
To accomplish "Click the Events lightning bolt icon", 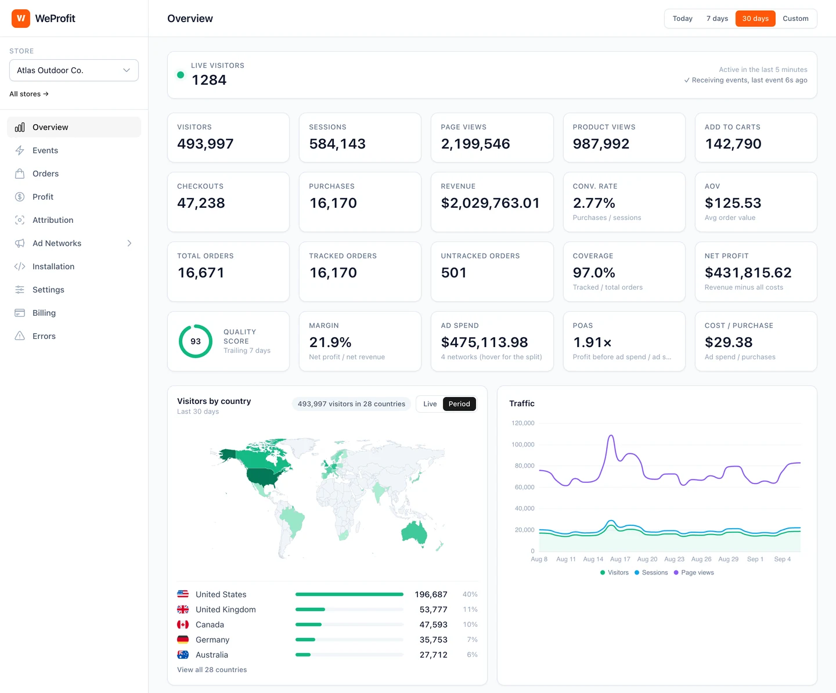I will [20, 150].
